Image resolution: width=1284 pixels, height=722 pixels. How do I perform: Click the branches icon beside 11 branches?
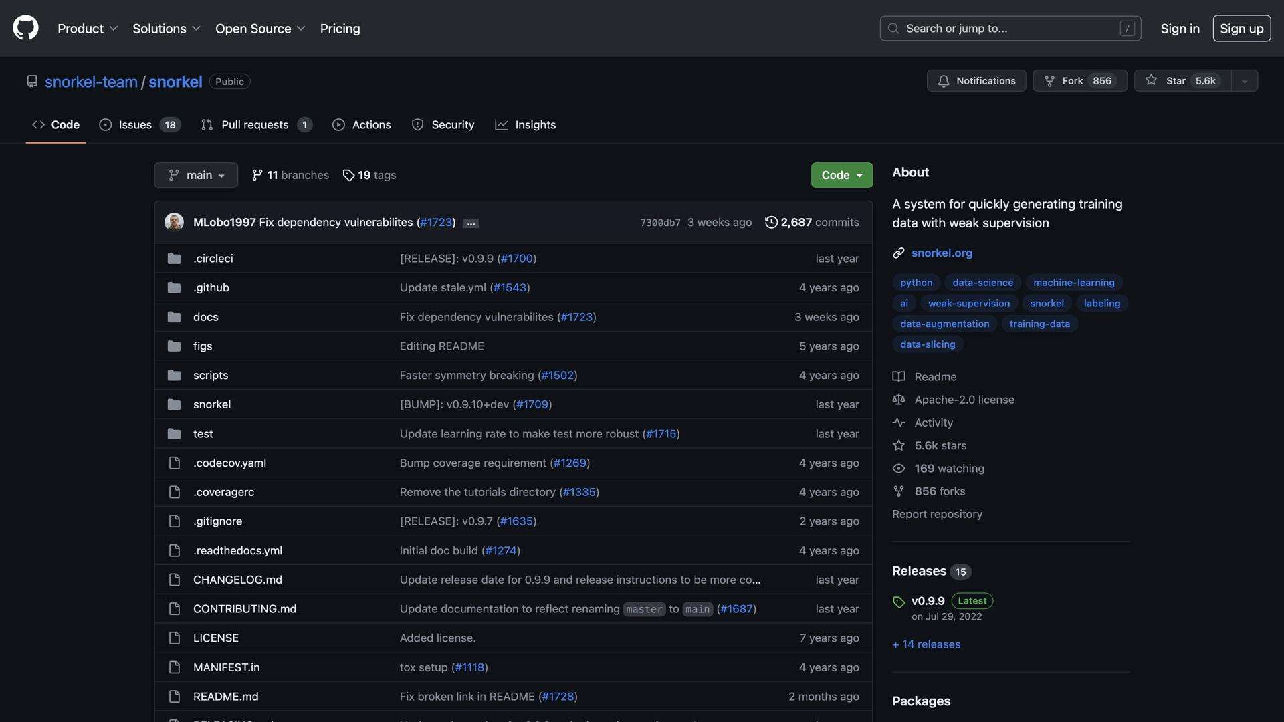tap(257, 175)
